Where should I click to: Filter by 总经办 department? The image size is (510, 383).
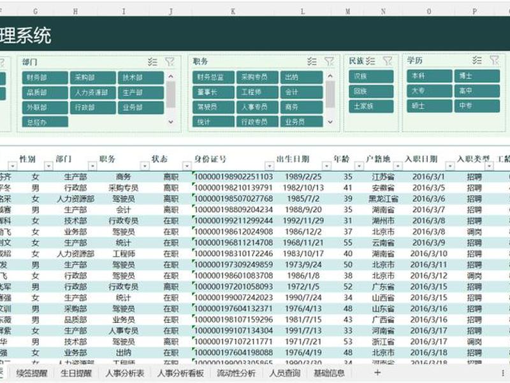[45, 122]
